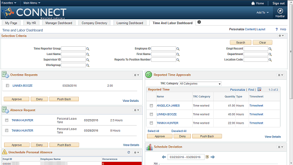The width and height of the screenshot is (293, 165).
Task: Open Timesheet link for LINNEA BOOZE
Action: [x=256, y=114]
